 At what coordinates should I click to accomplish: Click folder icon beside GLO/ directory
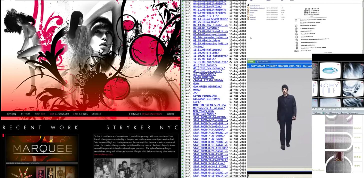[183, 84]
